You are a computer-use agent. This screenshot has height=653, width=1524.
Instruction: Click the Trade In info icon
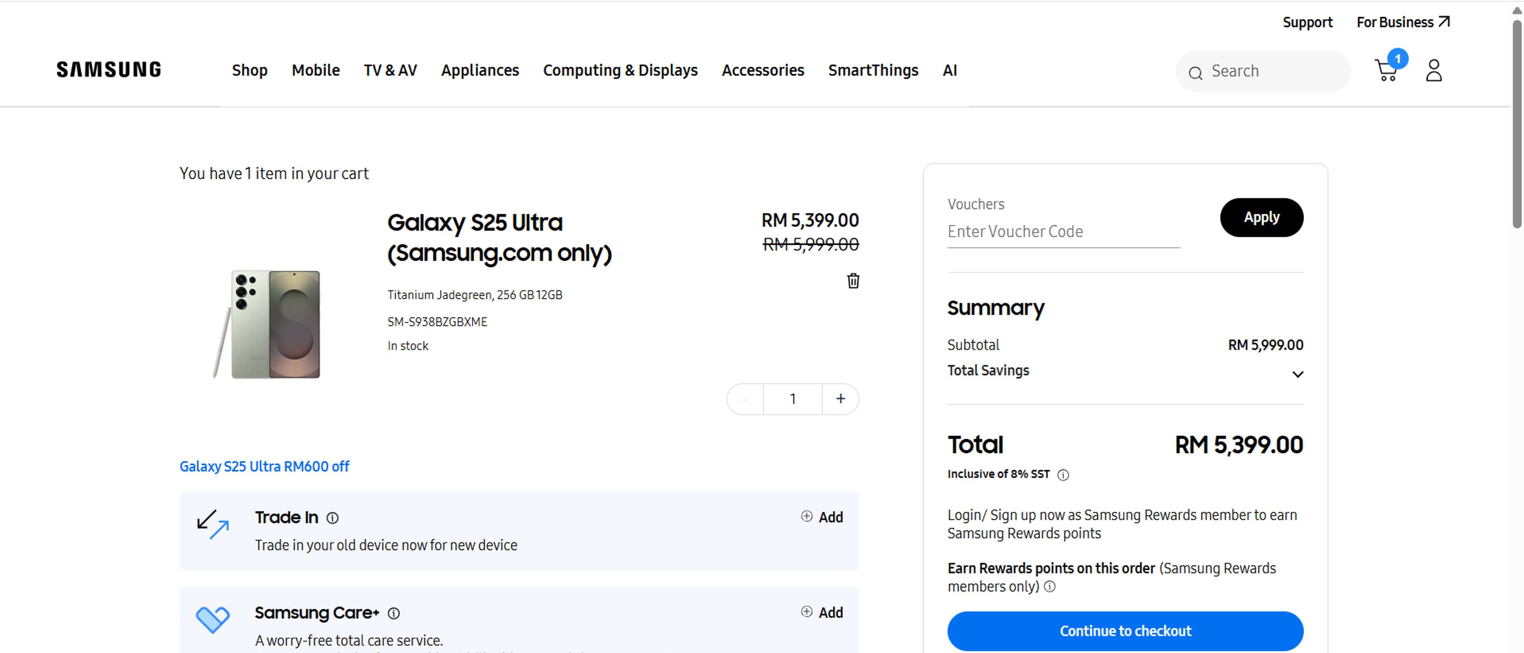click(333, 518)
